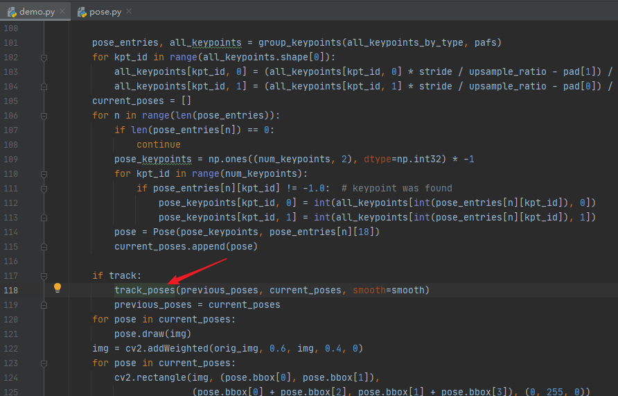Click line number 109 in the gutter
This screenshot has width=618, height=396.
pos(10,160)
